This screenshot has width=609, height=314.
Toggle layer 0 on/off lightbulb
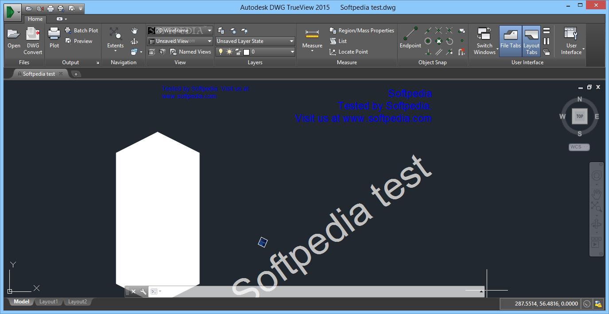pos(221,52)
